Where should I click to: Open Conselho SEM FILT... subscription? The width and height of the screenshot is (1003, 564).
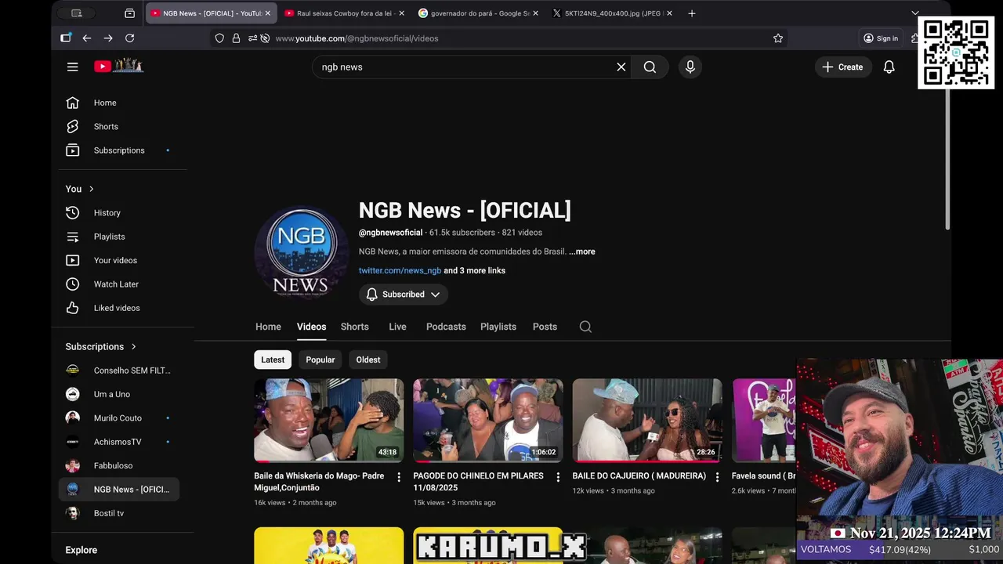point(119,371)
